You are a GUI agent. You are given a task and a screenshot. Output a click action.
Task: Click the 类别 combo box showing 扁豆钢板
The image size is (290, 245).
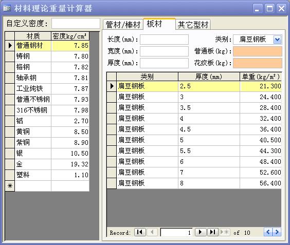pyautogui.click(x=257, y=40)
